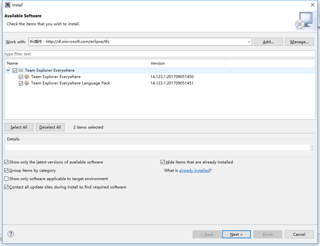
Task: Toggle Hide items that are already installed
Action: (x=163, y=162)
